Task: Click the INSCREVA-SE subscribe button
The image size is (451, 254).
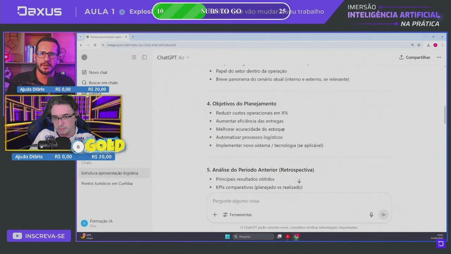Action: [x=39, y=236]
